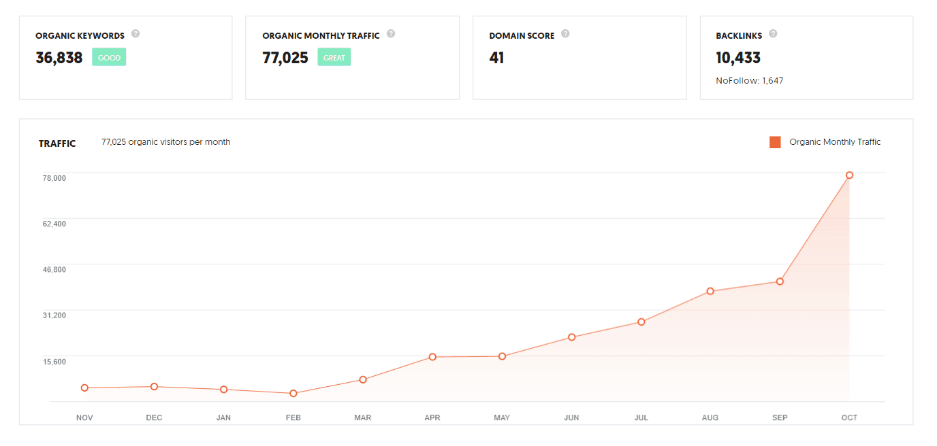Select the AUG data point on chart
This screenshot has width=937, height=446.
point(710,291)
